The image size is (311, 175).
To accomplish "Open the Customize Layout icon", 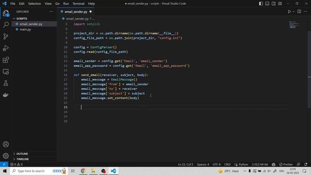I will (x=280, y=3).
